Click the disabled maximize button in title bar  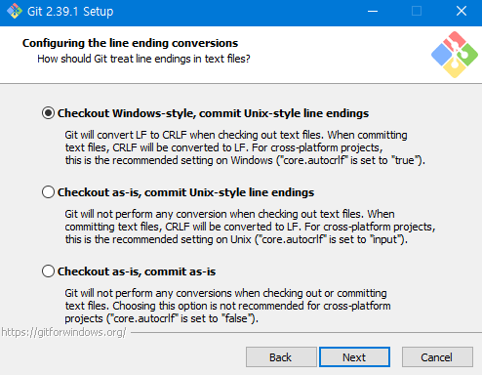(x=417, y=12)
